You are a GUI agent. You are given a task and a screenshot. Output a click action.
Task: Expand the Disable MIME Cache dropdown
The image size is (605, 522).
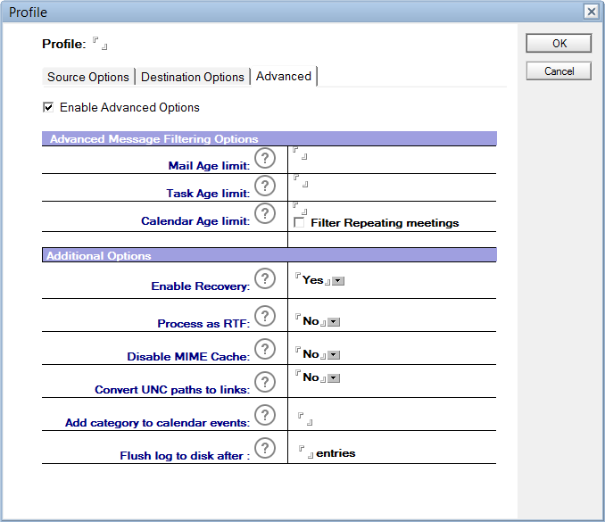click(x=335, y=354)
